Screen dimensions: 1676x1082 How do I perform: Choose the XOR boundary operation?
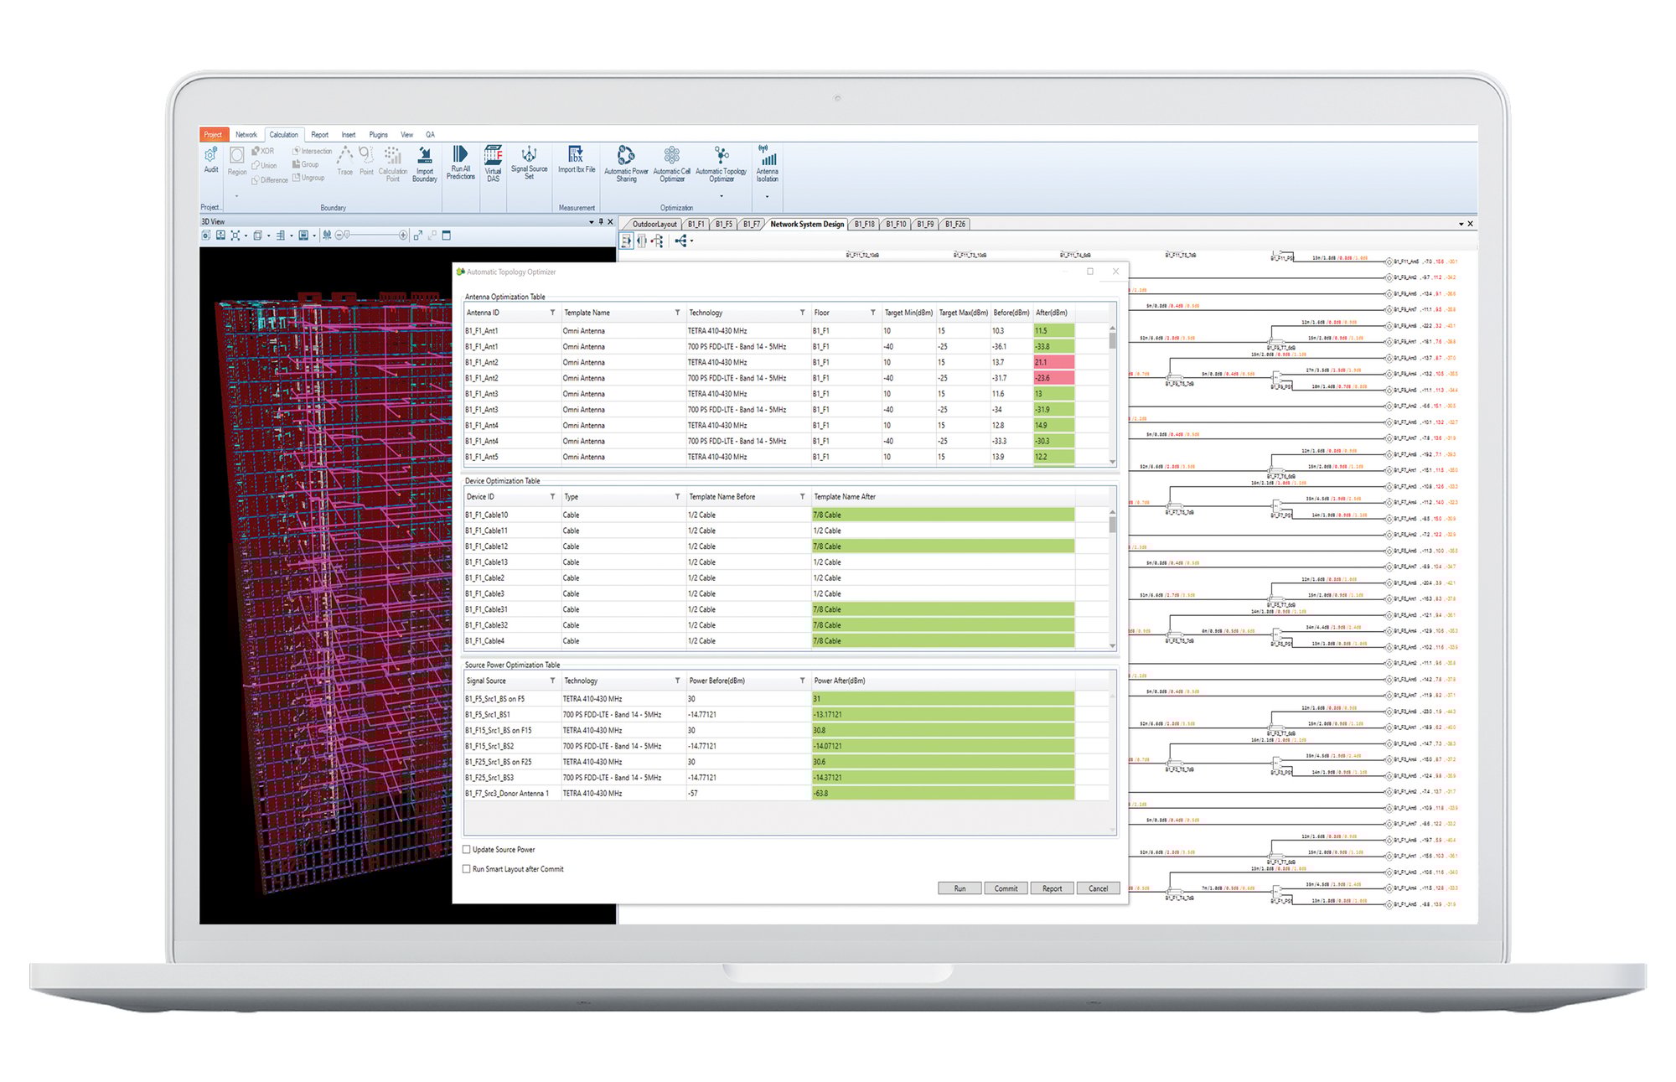(x=263, y=152)
